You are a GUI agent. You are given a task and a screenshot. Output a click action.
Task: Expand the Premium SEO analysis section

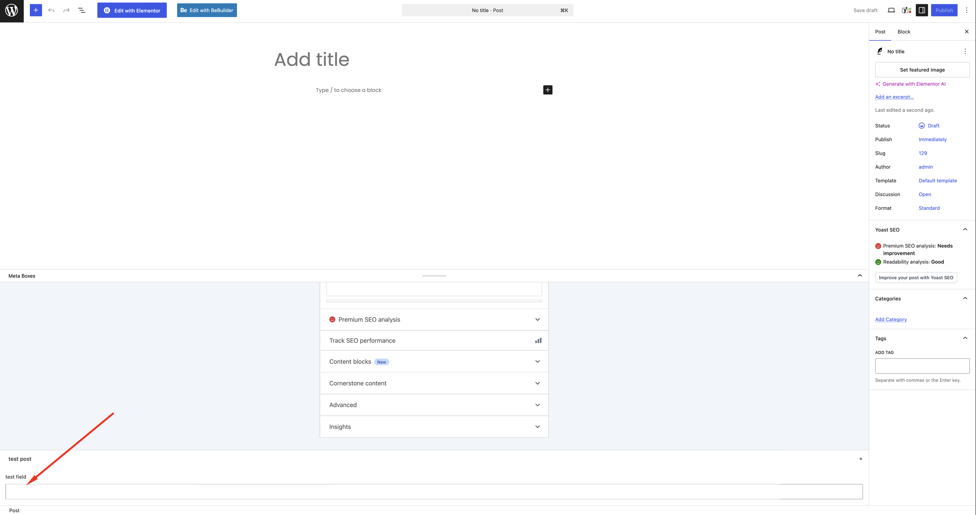click(x=434, y=319)
